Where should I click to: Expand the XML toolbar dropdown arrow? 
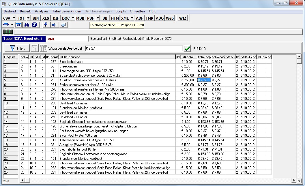coord(132,18)
